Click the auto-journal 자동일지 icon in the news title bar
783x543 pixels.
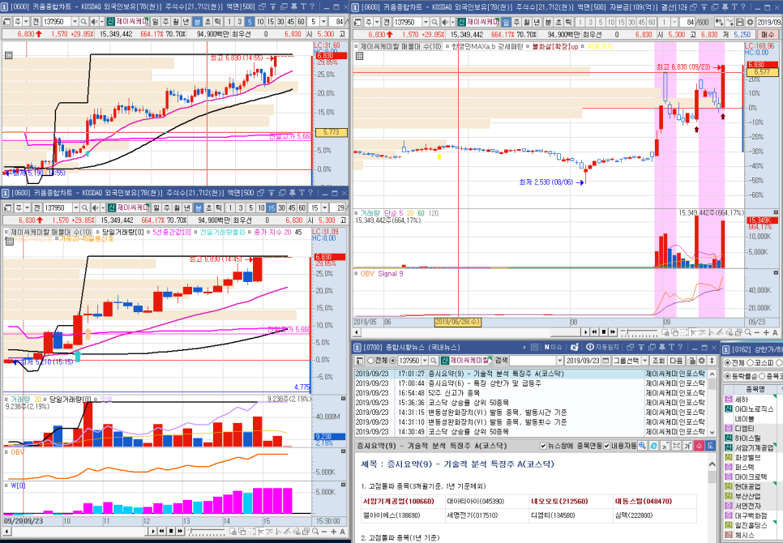603,347
